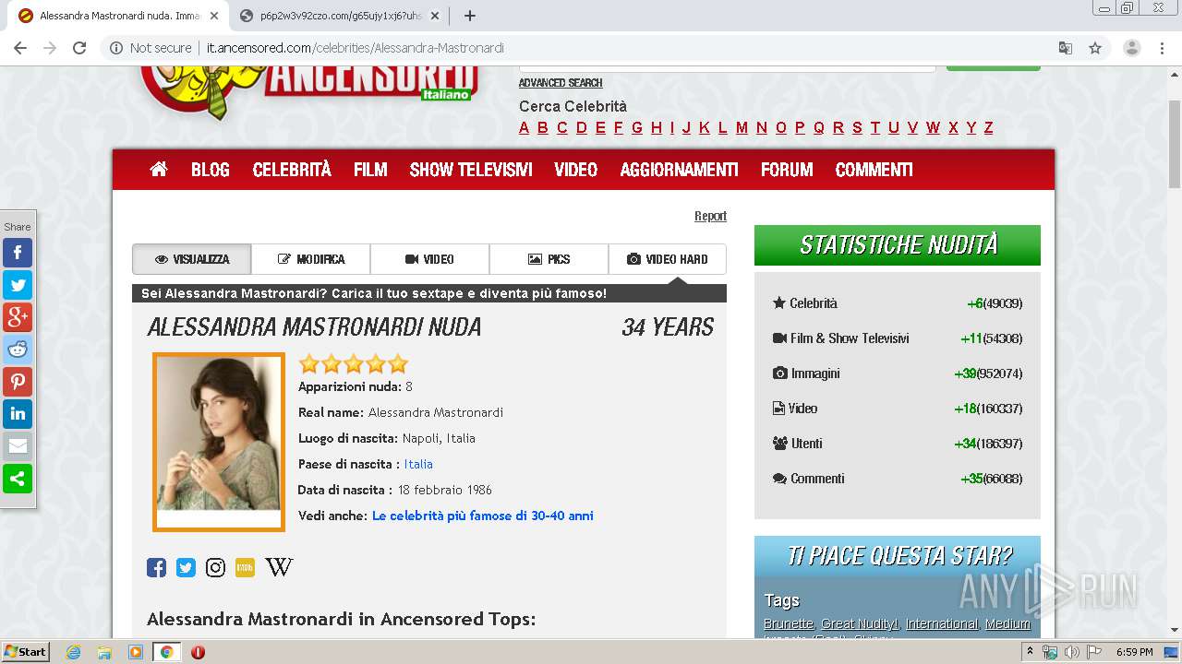Open the Brunette tag link
Screen dimensions: 1182x664
click(789, 624)
